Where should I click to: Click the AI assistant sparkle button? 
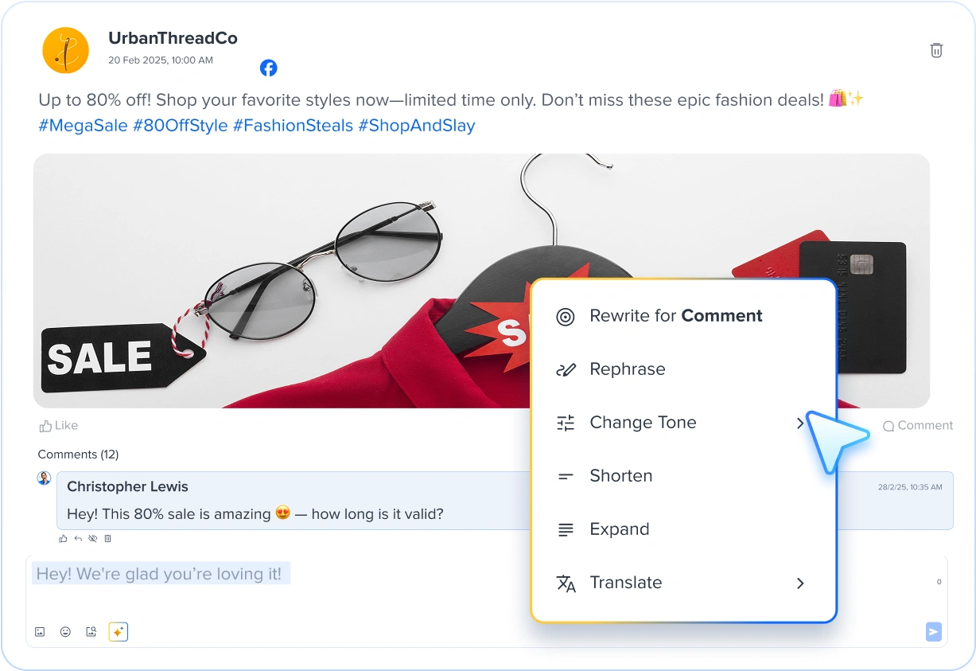(118, 632)
